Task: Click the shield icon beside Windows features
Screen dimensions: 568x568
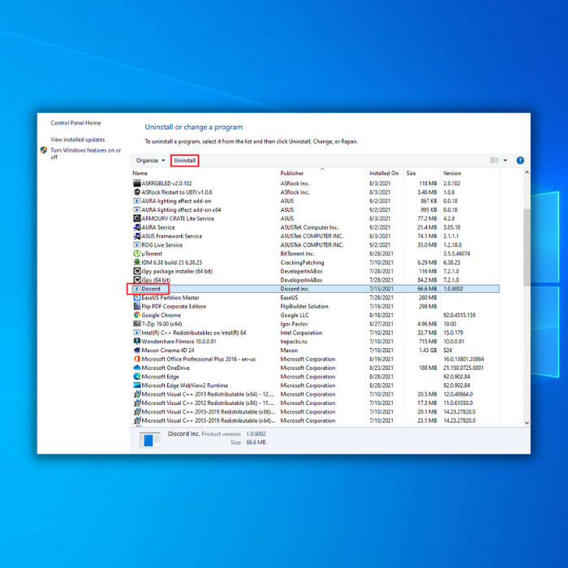Action: point(44,150)
